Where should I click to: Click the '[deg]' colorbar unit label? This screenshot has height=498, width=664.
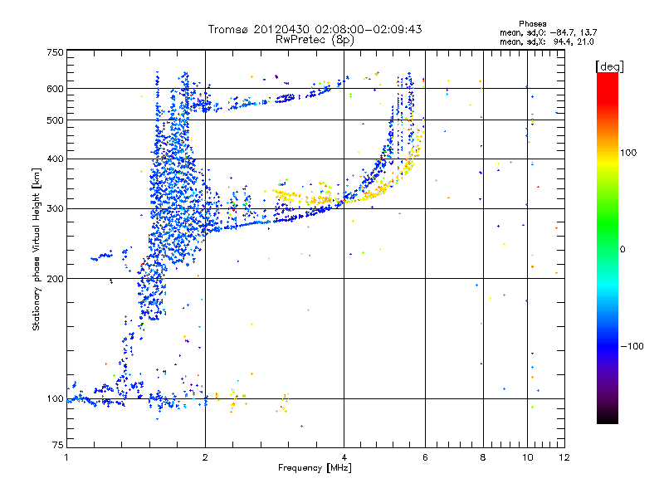coord(609,66)
